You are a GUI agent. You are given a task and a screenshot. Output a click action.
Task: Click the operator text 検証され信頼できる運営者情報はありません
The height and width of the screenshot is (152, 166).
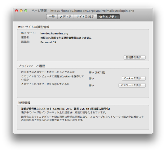pos(66,38)
